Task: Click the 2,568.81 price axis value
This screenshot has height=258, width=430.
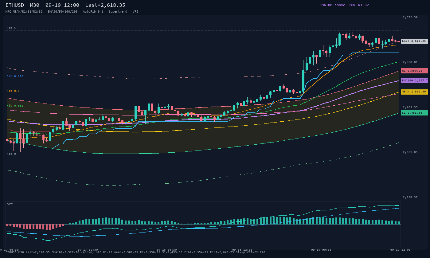Action: (x=410, y=62)
